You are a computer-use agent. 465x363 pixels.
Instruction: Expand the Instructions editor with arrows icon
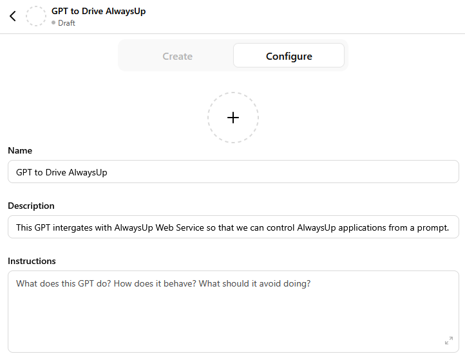click(x=449, y=341)
